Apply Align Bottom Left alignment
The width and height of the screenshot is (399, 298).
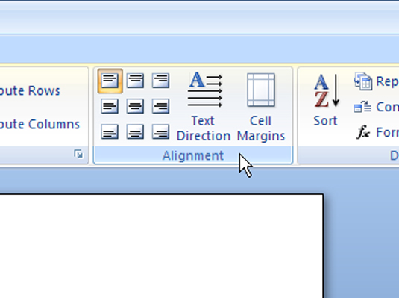[x=110, y=131]
